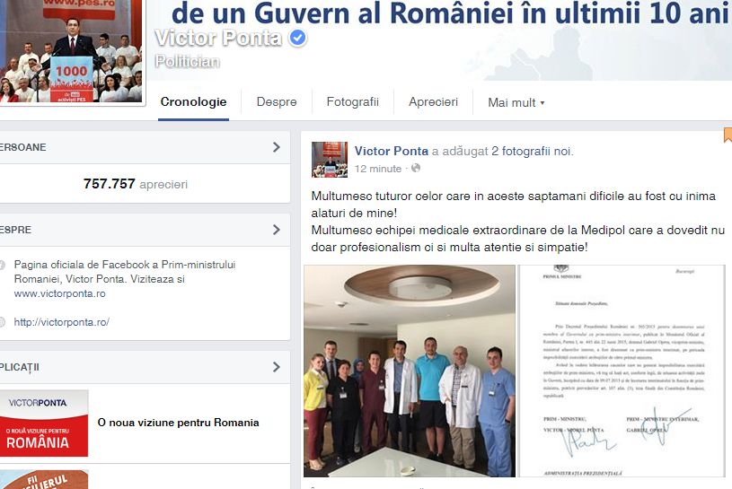Switch to the Fotografii tab
The width and height of the screenshot is (732, 489).
352,101
